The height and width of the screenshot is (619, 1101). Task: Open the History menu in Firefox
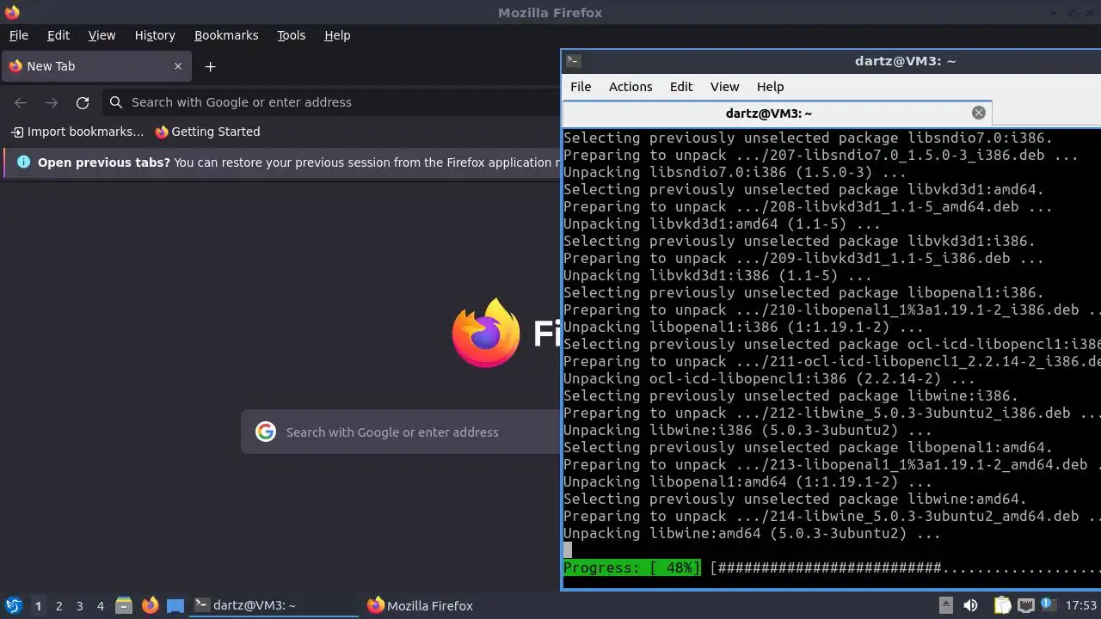tap(155, 35)
